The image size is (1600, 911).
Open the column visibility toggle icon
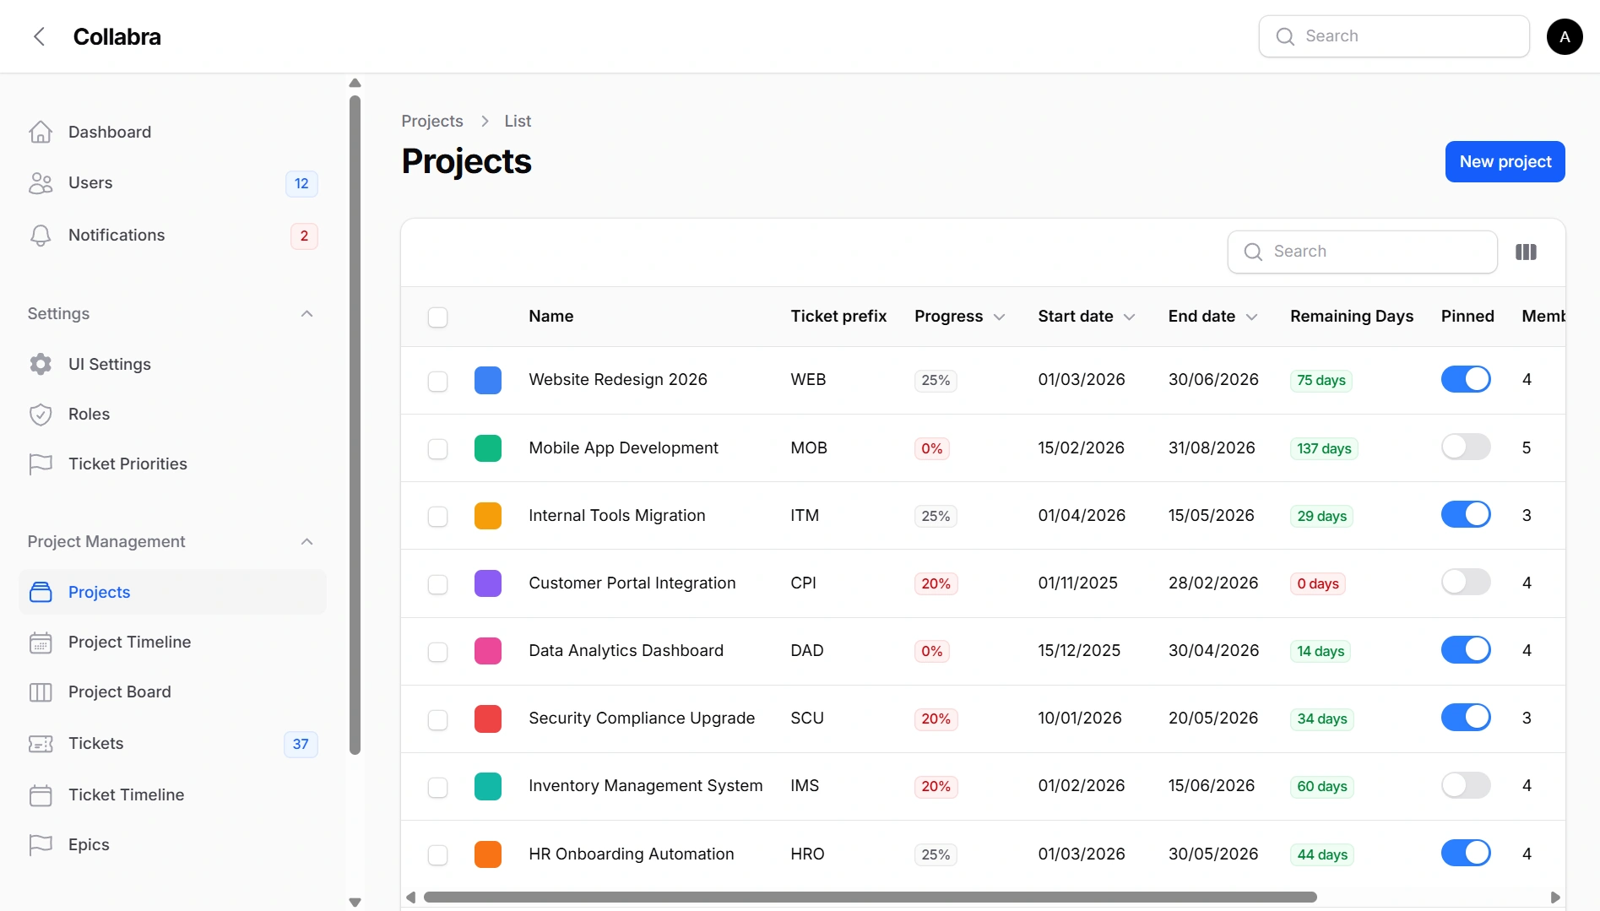click(1526, 252)
